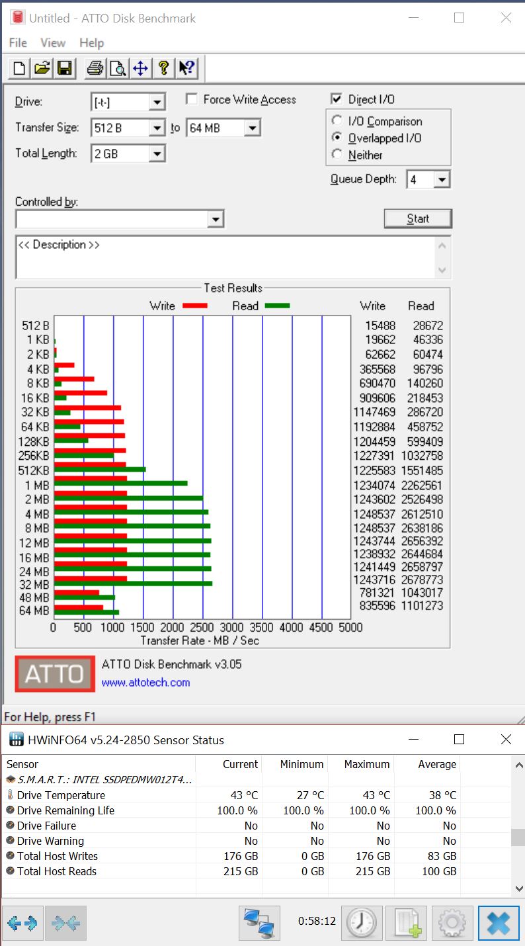Click the Print toolbar icon
Screen dimensions: 525x946
point(95,67)
